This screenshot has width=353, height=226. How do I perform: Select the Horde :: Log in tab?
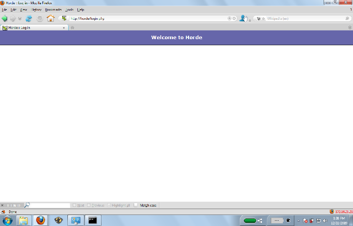(x=34, y=28)
